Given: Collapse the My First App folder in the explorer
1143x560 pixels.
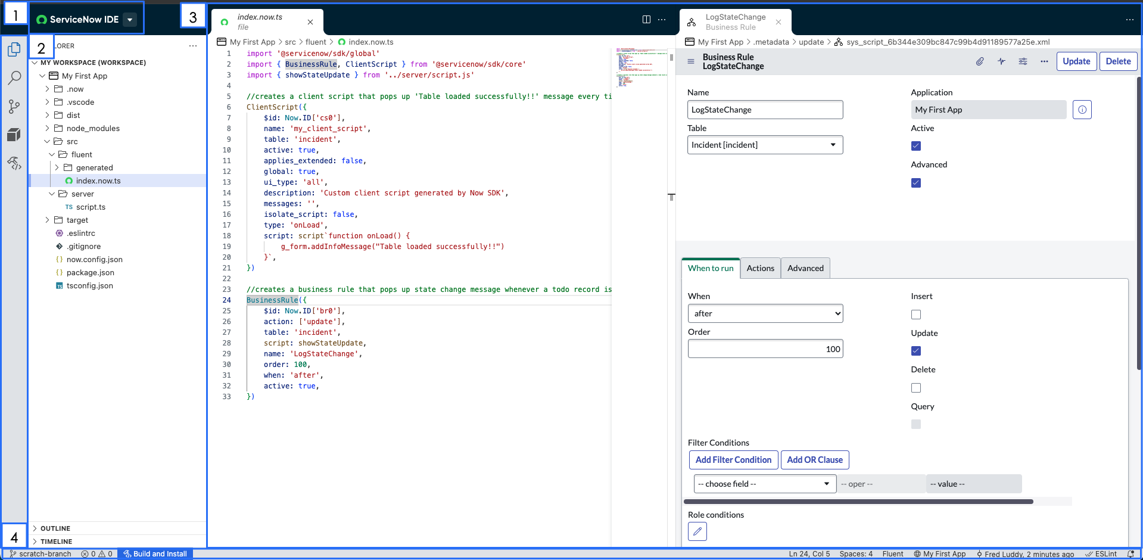Looking at the screenshot, I should click(x=42, y=76).
